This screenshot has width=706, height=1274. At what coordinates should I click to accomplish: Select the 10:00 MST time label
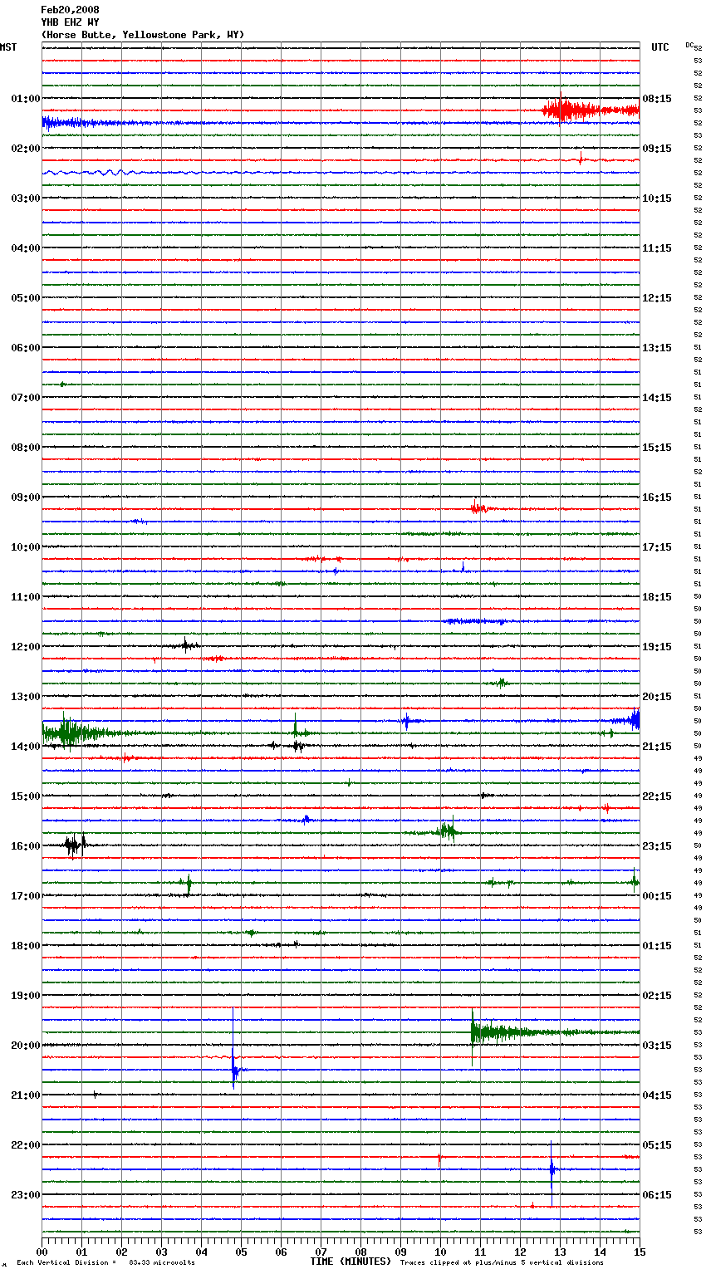[x=26, y=547]
